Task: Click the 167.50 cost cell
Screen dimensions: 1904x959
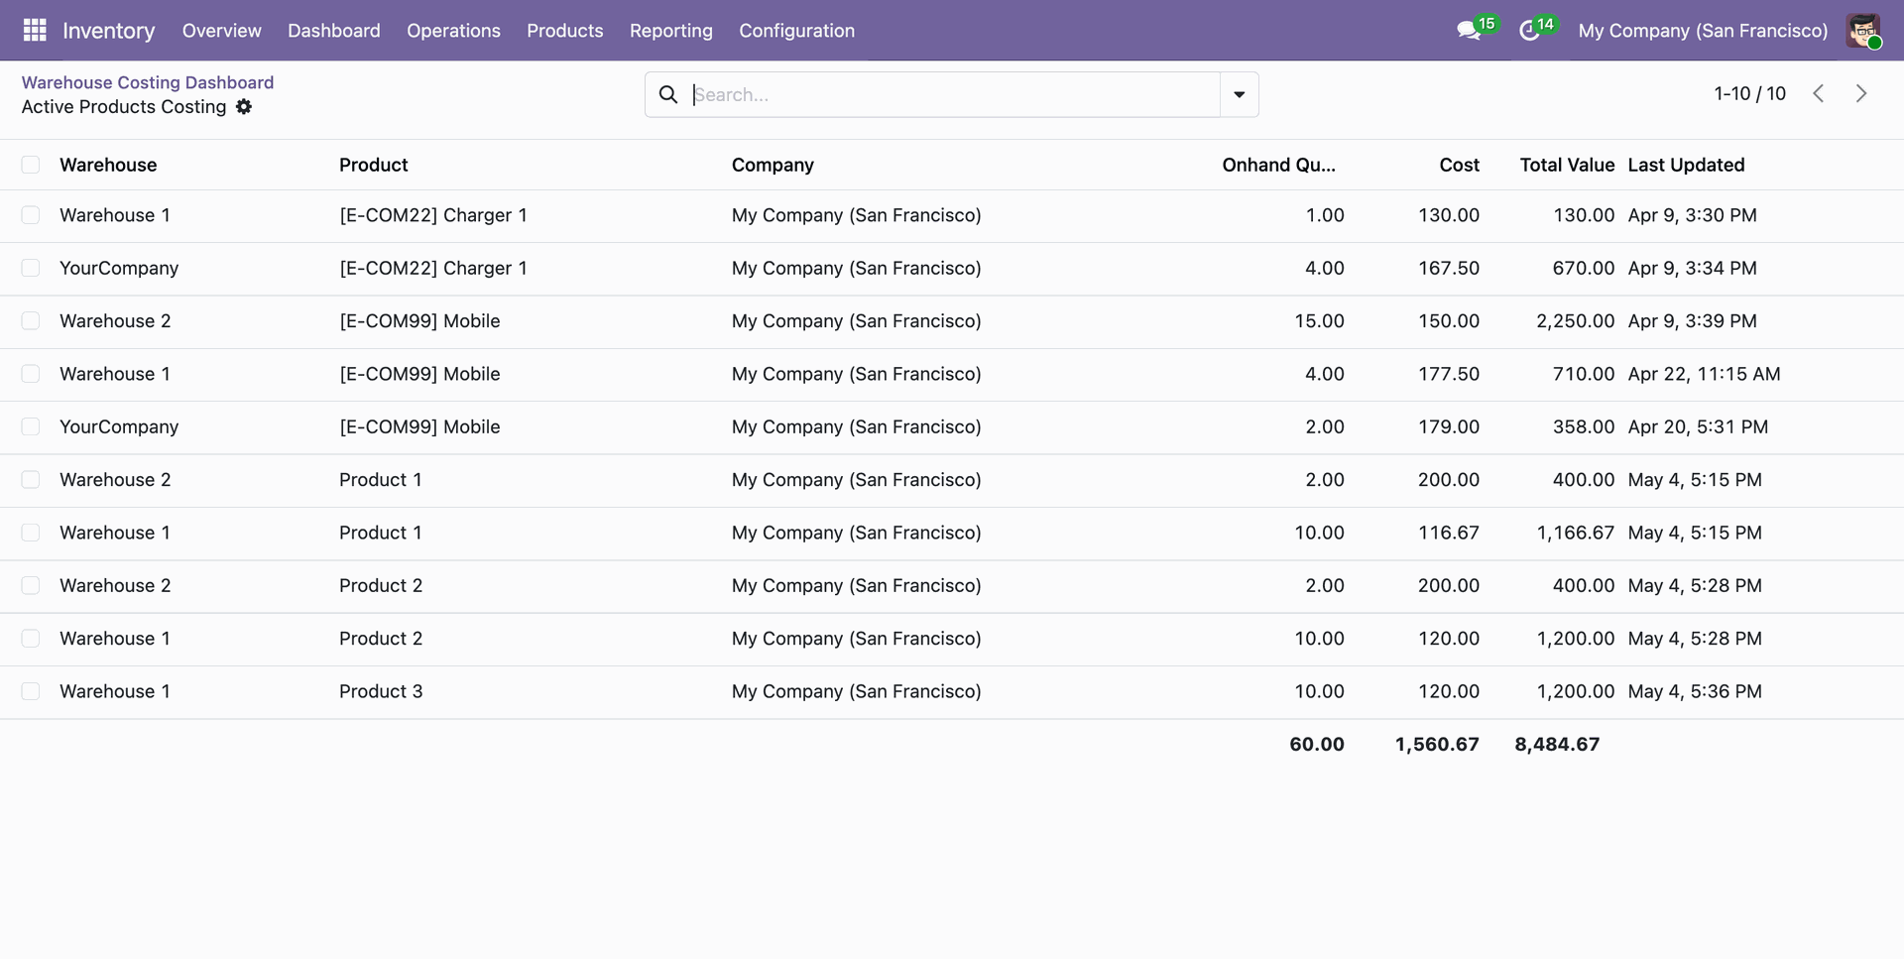Action: (x=1448, y=268)
